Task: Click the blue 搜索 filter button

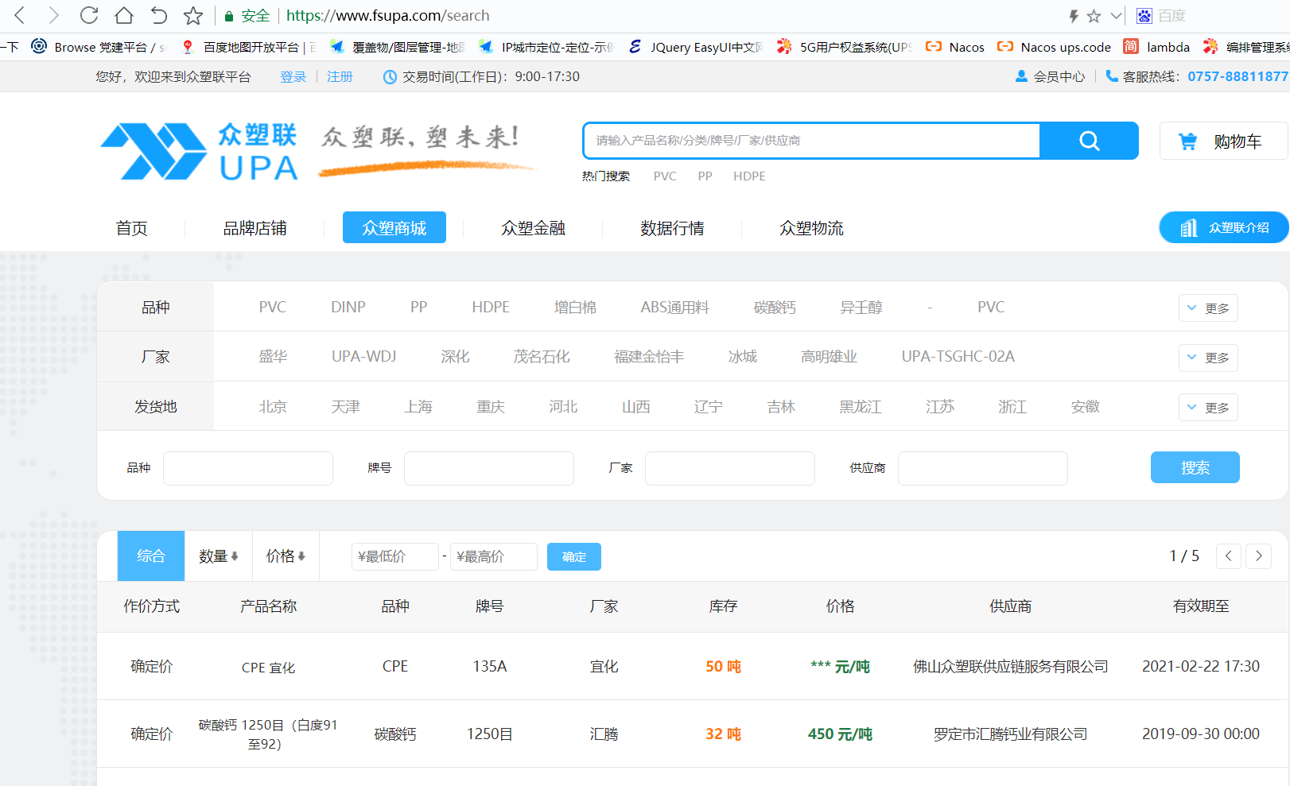Action: click(x=1195, y=467)
